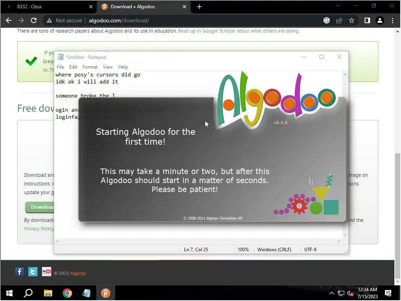Viewport: 401px width, 301px height.
Task: Open network status tray icon
Action: 341,294
